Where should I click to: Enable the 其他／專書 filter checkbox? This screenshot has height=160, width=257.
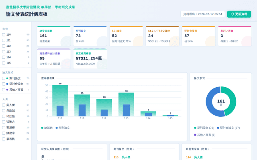click(x=4, y=90)
